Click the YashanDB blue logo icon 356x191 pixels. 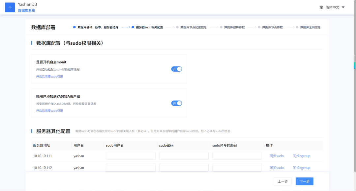pyautogui.click(x=10, y=7)
